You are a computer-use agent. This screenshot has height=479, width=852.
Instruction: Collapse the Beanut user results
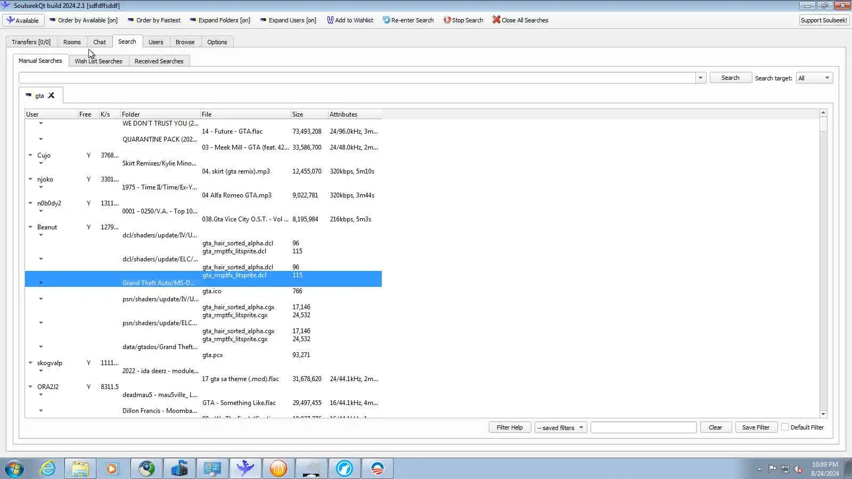tap(30, 227)
